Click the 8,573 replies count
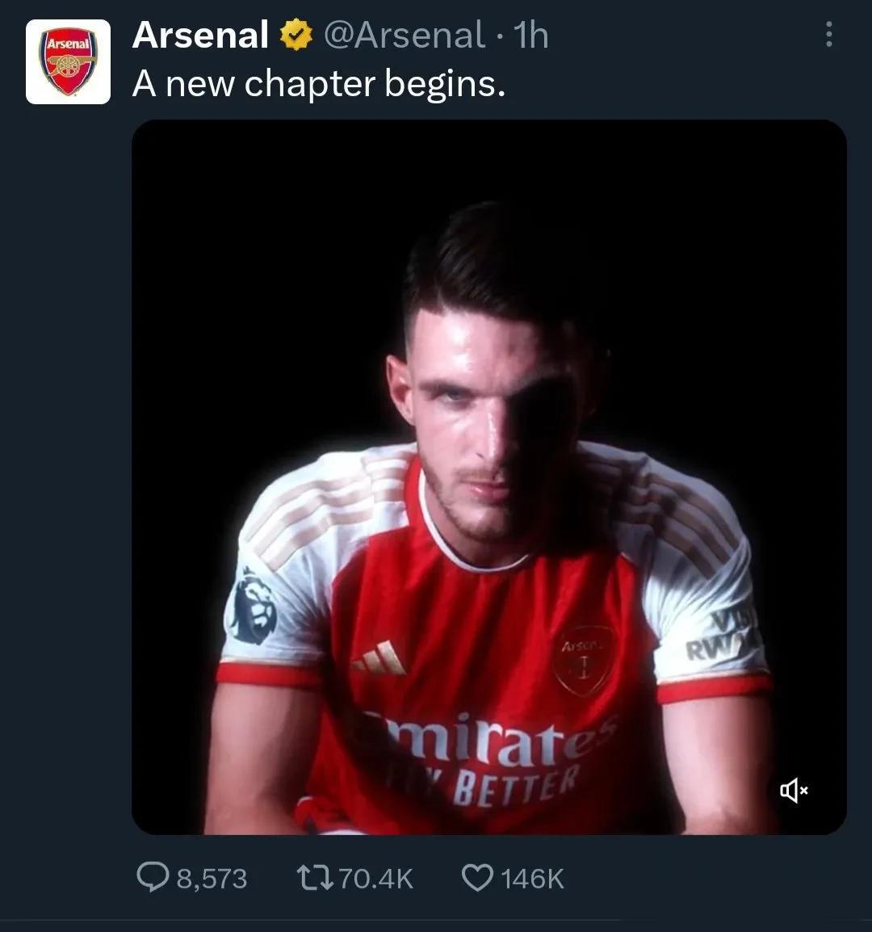 click(x=212, y=879)
